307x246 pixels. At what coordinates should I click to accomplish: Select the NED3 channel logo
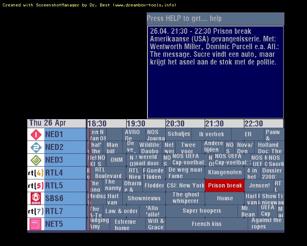36,160
